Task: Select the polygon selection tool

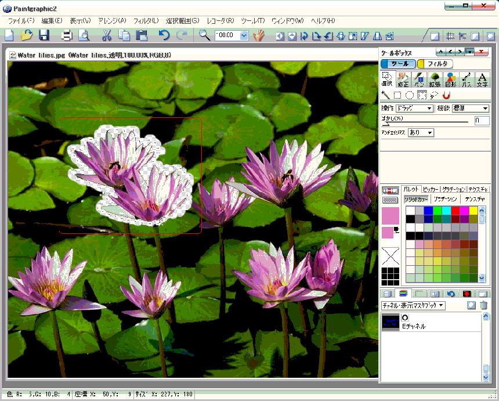Action: coord(422,95)
